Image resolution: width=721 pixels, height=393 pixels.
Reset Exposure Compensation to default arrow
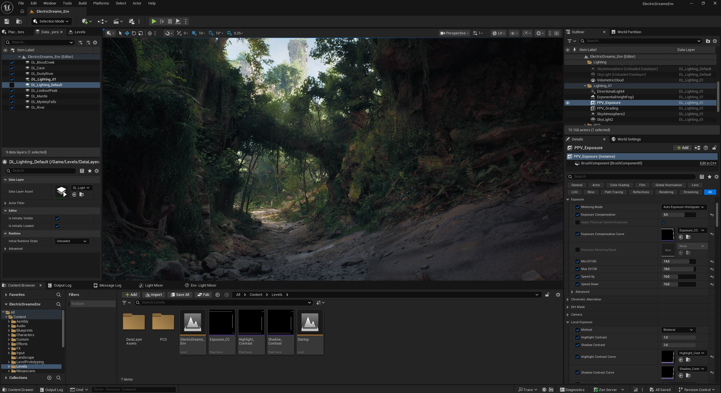(712, 215)
